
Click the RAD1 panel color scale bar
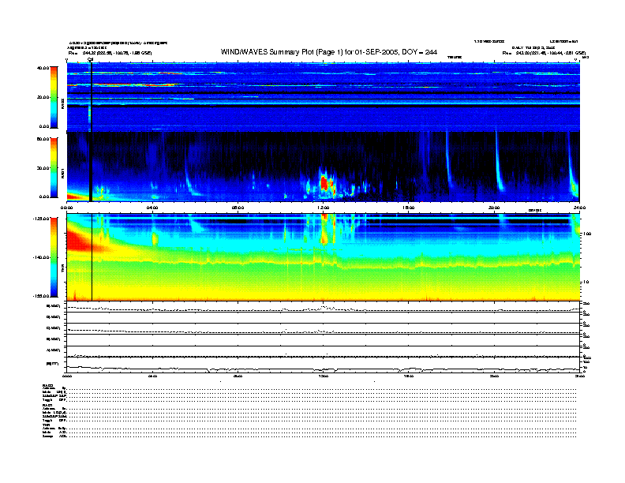pyautogui.click(x=54, y=167)
